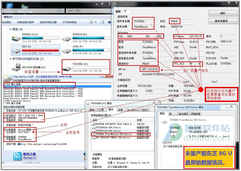The width and height of the screenshot is (241, 171).
Task: Click the 名称 column header in disk list
Action: 114,120
